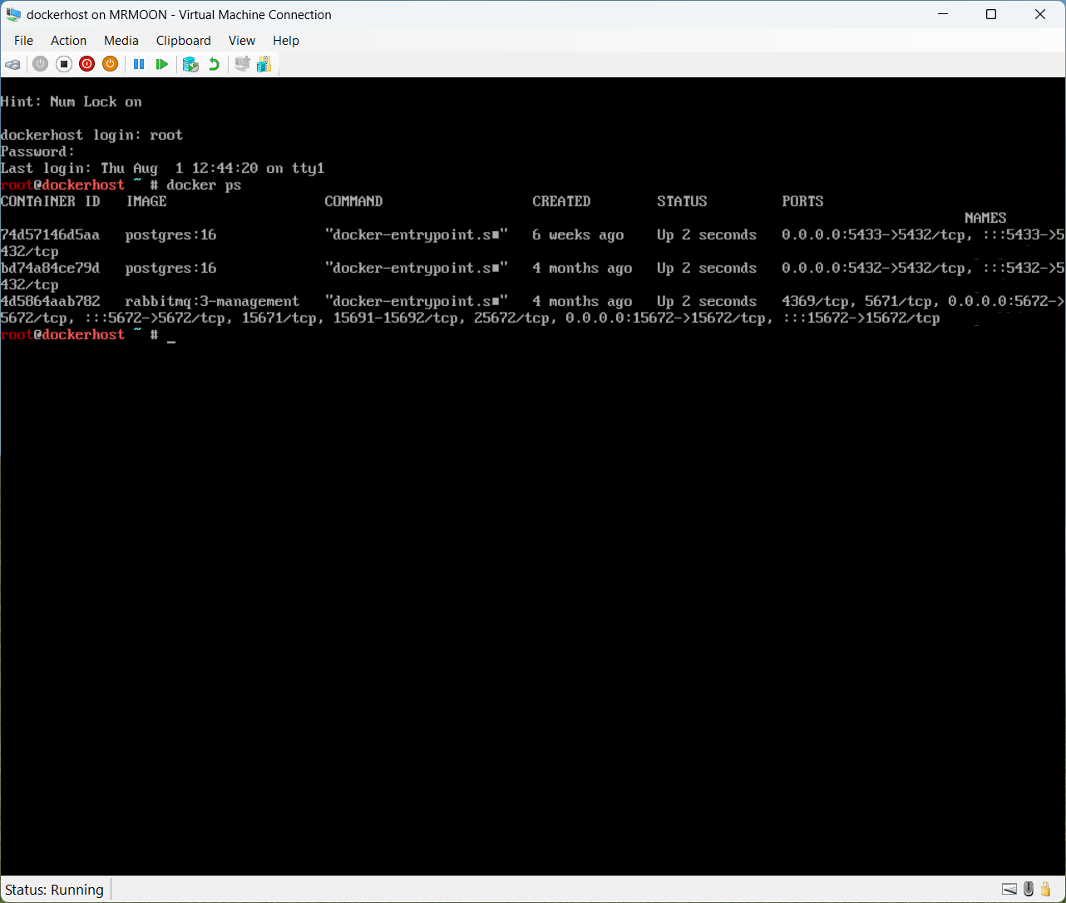The image size is (1066, 903).
Task: Click the "Password:" line in terminal
Action: (x=37, y=151)
